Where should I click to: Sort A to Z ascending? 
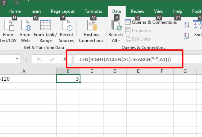[x=187, y=25]
